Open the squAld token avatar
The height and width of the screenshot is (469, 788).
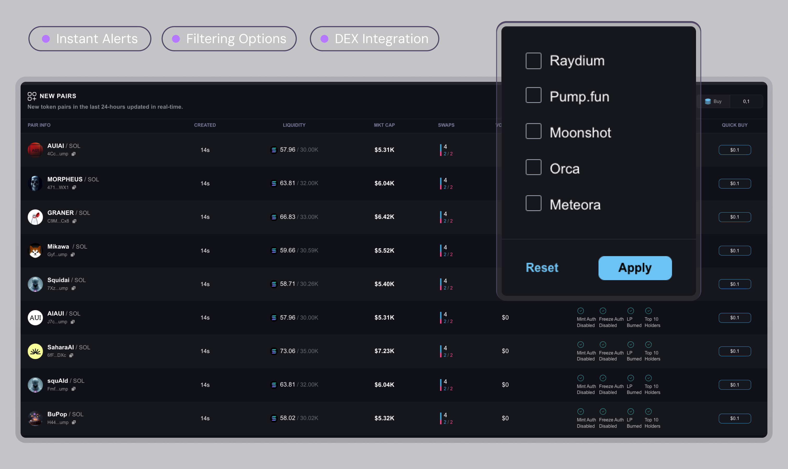pyautogui.click(x=35, y=385)
